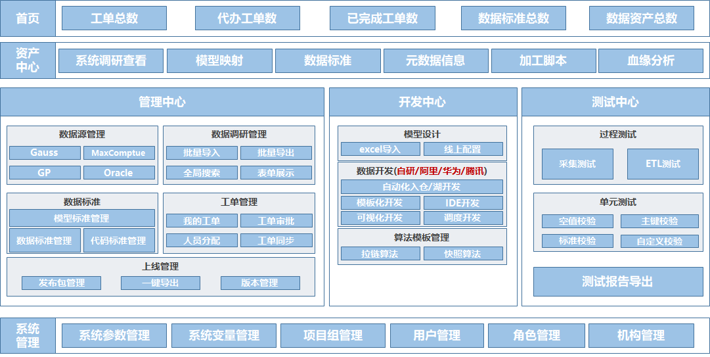Viewport: 710px width, 357px height.
Task: Open 系统调研查看 in 资产中心
Action: tap(110, 60)
